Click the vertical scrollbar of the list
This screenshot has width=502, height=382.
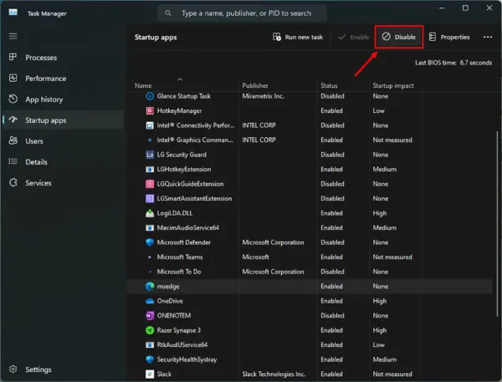[497, 224]
